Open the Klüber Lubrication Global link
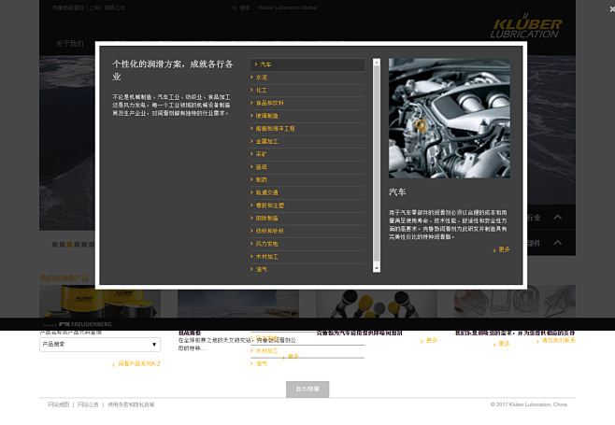 pos(288,7)
